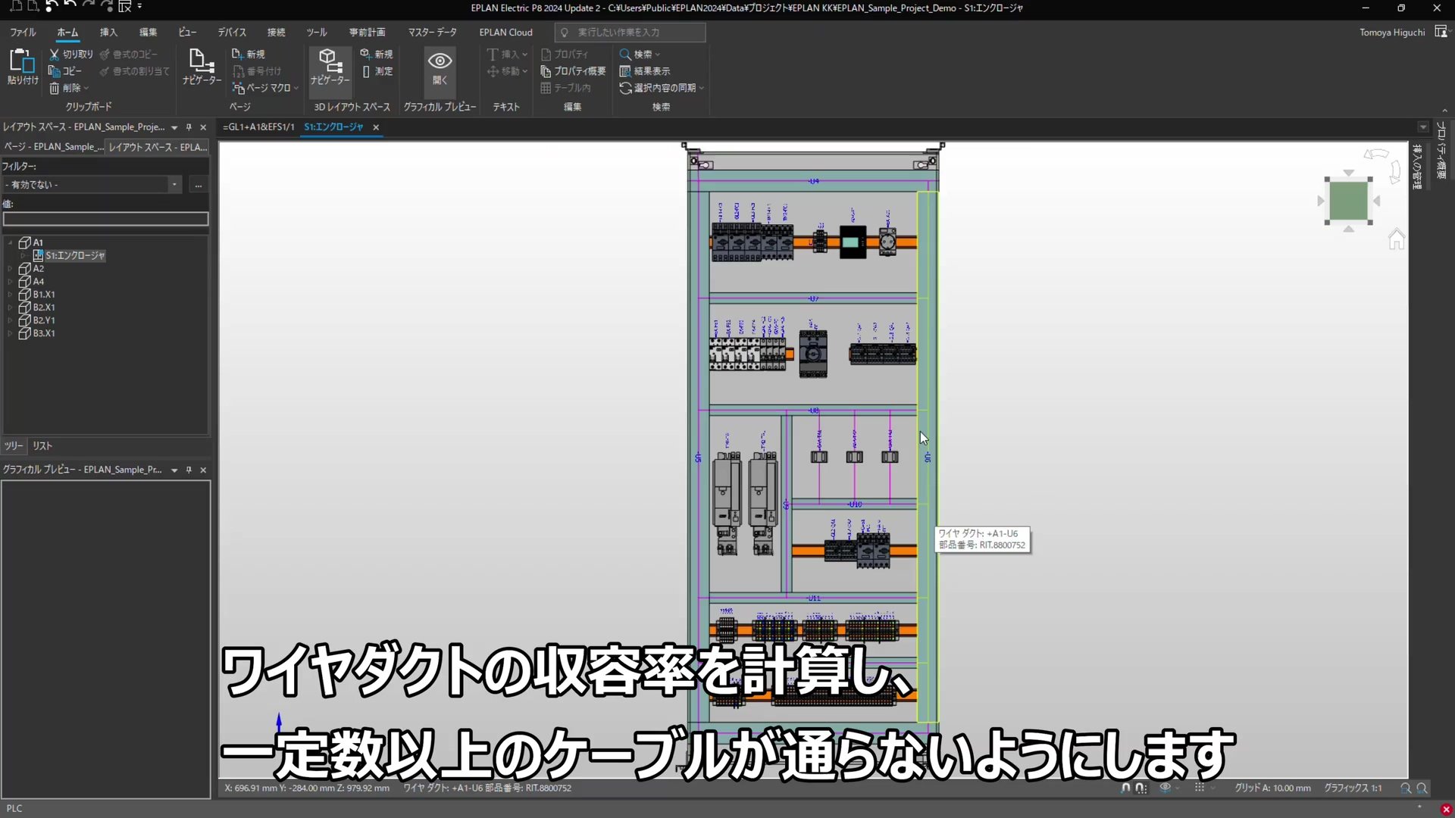Screen dimensions: 1455x818
Task: Click wire duct -U6 in the enclosure
Action: [928, 457]
